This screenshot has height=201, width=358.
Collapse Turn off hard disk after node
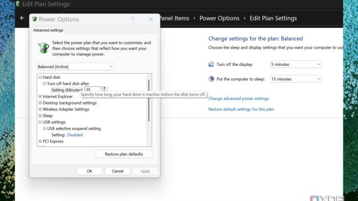[45, 84]
